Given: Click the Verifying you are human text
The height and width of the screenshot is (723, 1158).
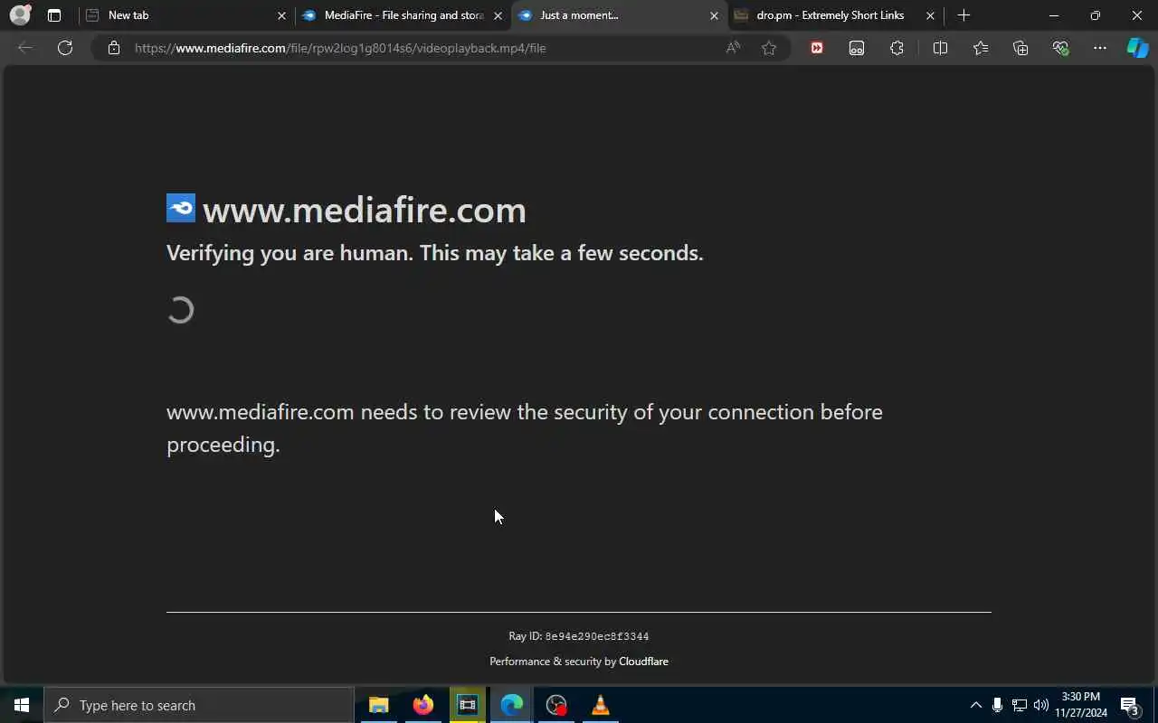Looking at the screenshot, I should [434, 253].
